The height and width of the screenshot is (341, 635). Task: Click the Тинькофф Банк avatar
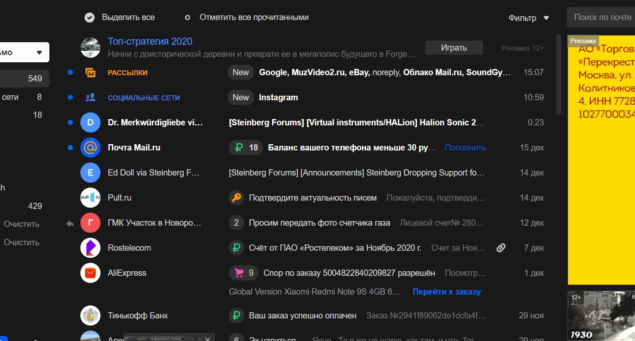pos(90,316)
